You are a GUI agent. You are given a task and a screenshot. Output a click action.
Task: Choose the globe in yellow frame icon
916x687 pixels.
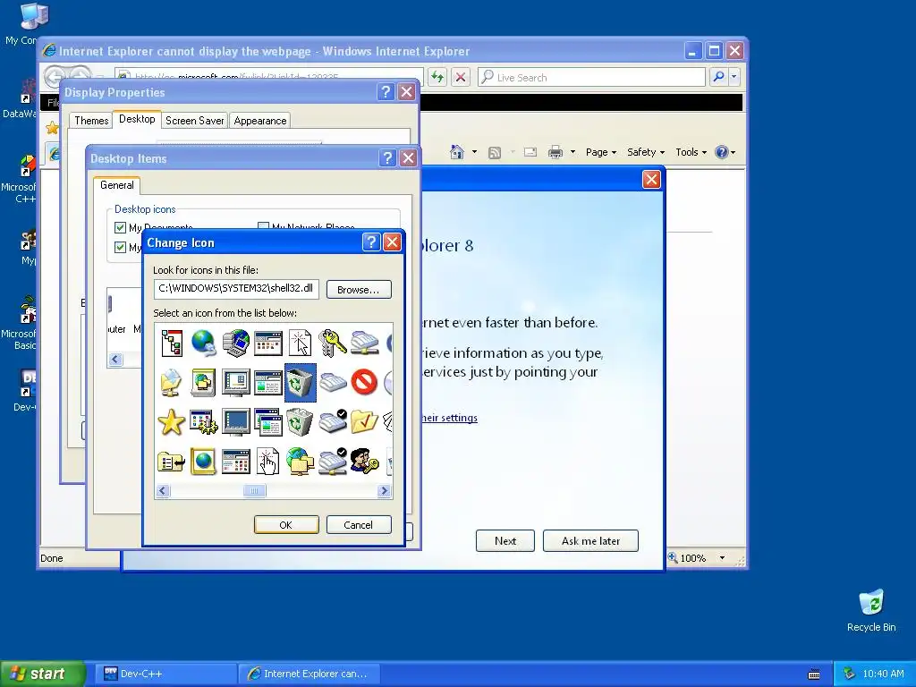pos(203,462)
